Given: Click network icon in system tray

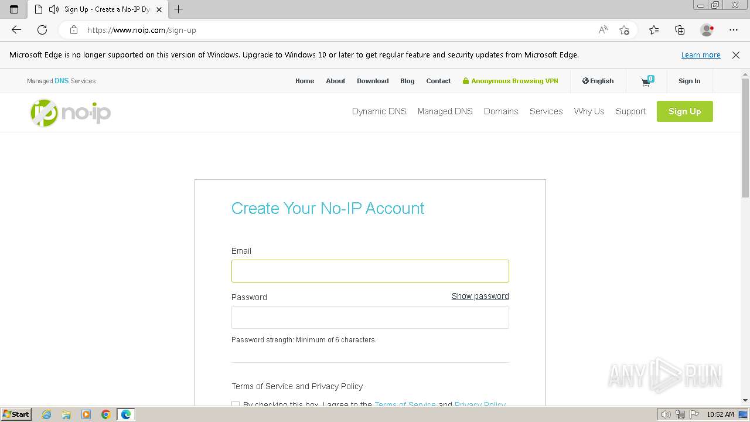Looking at the screenshot, I should click(x=680, y=414).
